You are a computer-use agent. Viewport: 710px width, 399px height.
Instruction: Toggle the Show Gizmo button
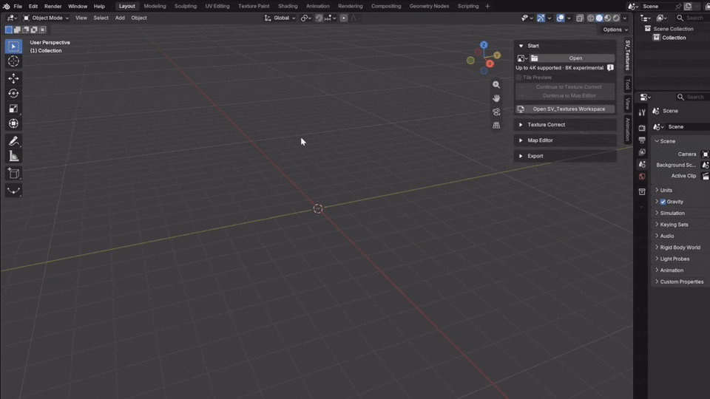(x=541, y=18)
